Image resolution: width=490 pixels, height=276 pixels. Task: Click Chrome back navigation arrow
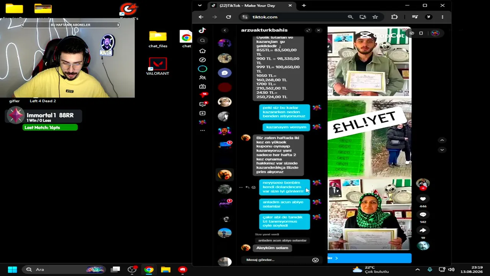201,17
